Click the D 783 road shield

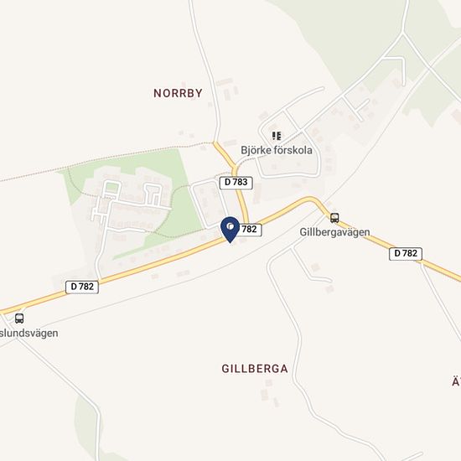pos(236,183)
